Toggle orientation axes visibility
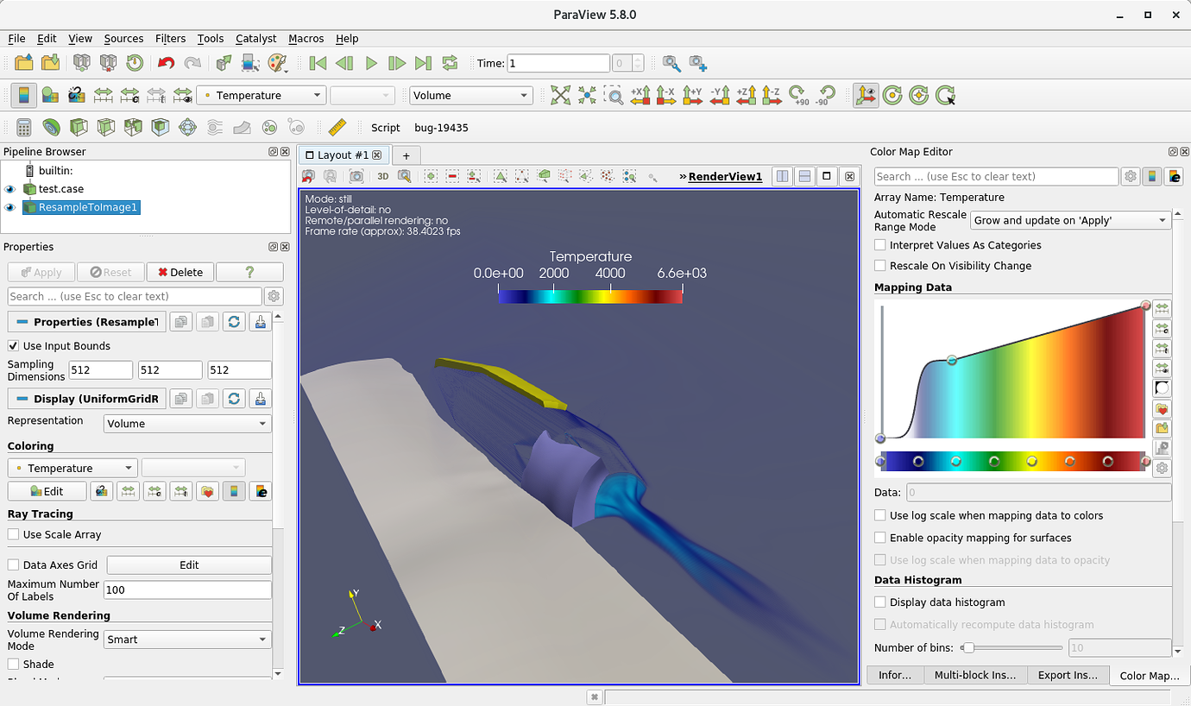The width and height of the screenshot is (1191, 706). point(866,95)
